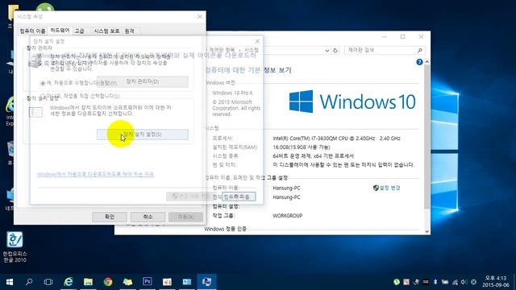
Task: Close the 장치 설치 설정 dialog
Action: tap(257, 41)
